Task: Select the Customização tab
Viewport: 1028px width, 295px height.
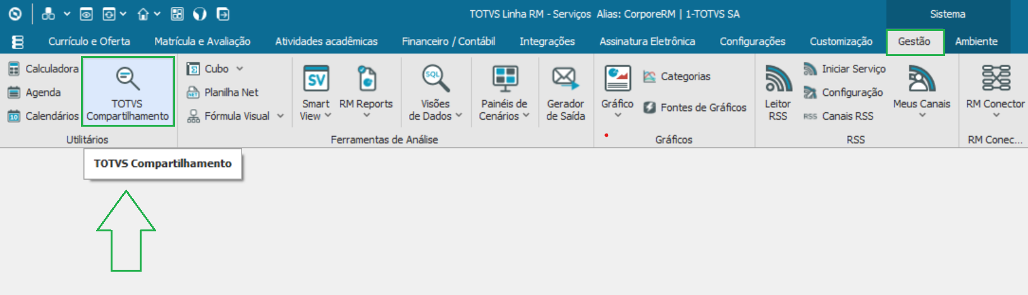Action: pyautogui.click(x=841, y=41)
